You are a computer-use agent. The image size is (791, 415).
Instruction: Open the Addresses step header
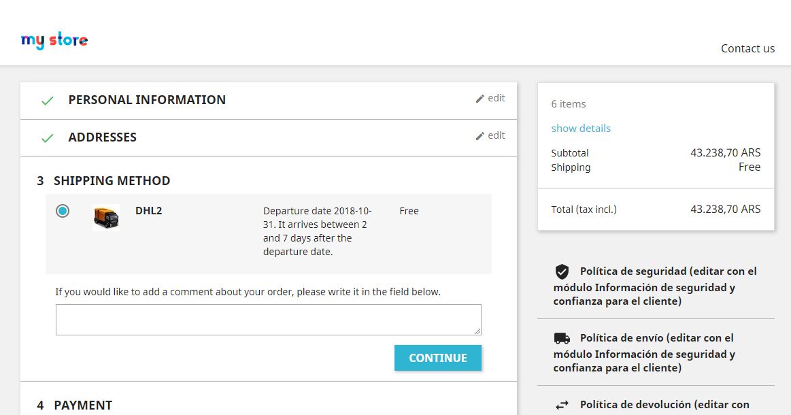tap(102, 137)
